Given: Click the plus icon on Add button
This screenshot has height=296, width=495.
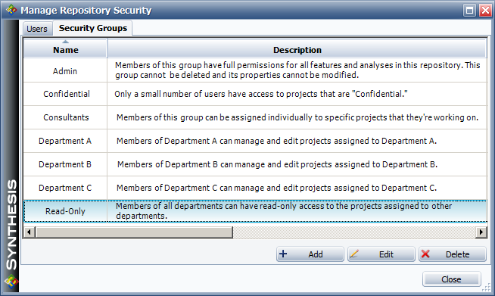Looking at the screenshot, I should pos(283,254).
